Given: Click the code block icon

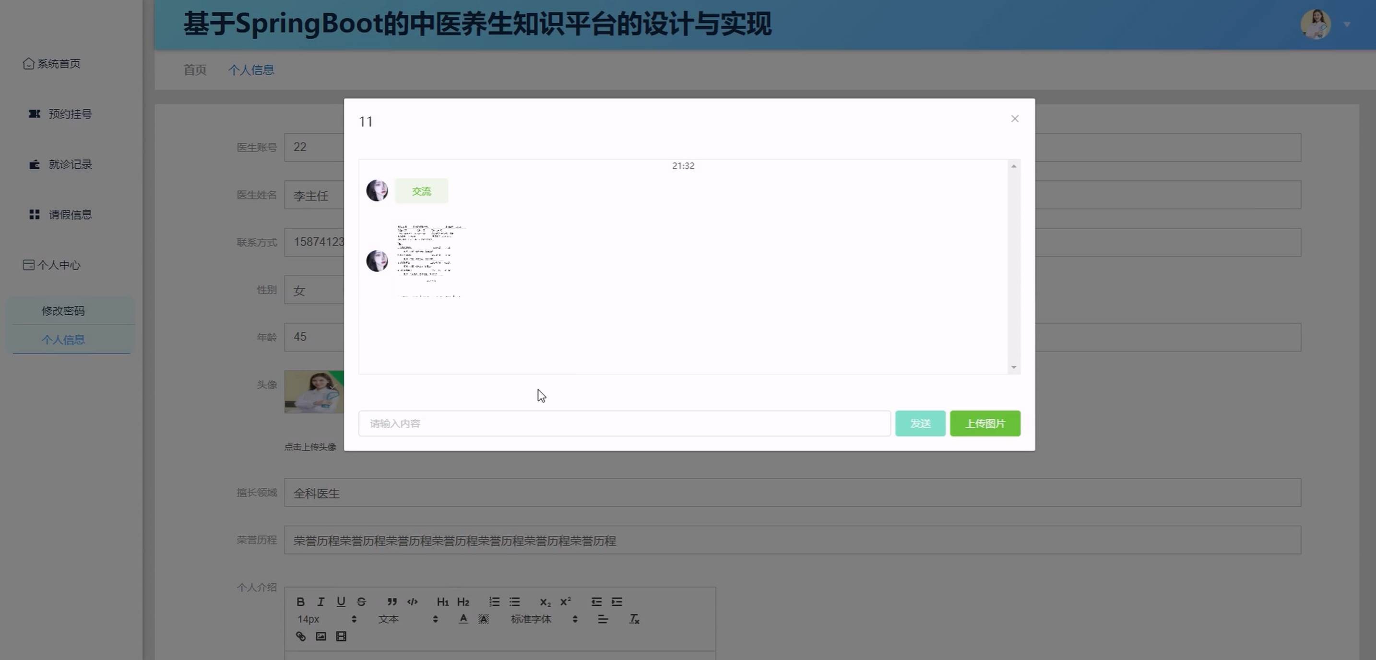Looking at the screenshot, I should pos(413,602).
